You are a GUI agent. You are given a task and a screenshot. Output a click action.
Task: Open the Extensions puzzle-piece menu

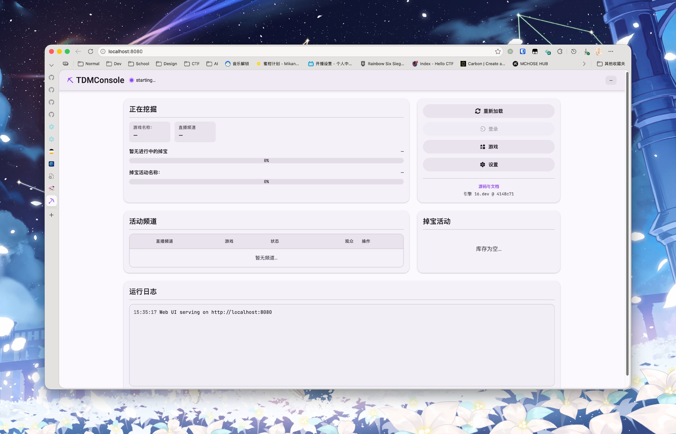[x=560, y=51]
